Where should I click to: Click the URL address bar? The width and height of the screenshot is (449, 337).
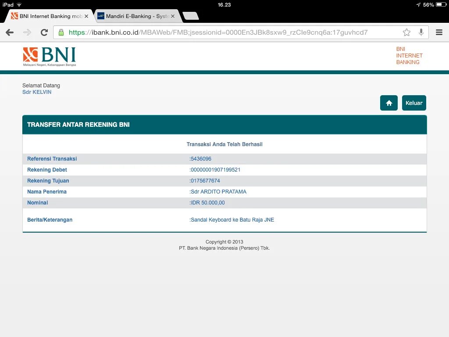point(241,32)
